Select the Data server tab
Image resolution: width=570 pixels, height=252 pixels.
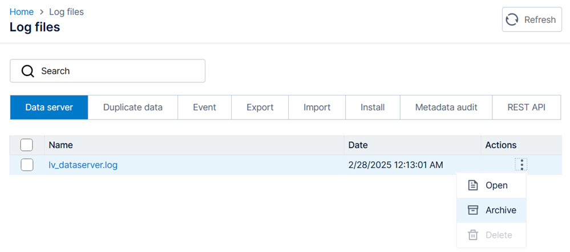pyautogui.click(x=49, y=107)
